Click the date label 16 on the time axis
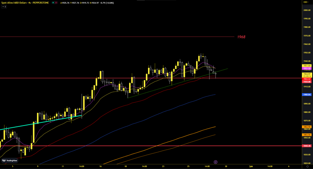Screen dimensions: 313x169 click(100, 166)
